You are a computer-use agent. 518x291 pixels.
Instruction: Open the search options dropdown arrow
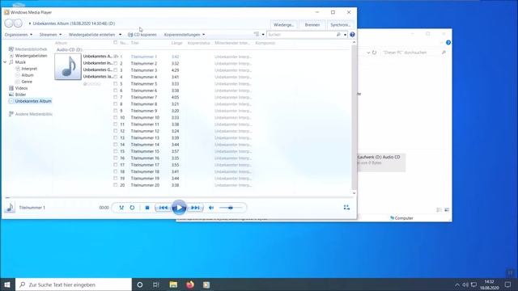click(x=345, y=34)
